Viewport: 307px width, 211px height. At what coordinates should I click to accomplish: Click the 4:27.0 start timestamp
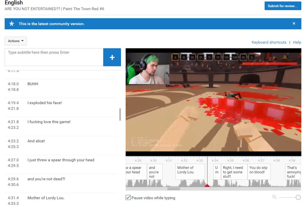[13, 160]
